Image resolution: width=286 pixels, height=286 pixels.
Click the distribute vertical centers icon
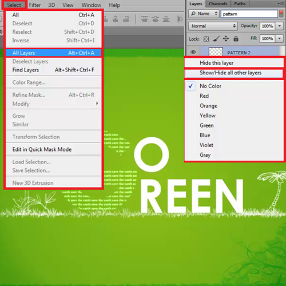[x=156, y=19]
